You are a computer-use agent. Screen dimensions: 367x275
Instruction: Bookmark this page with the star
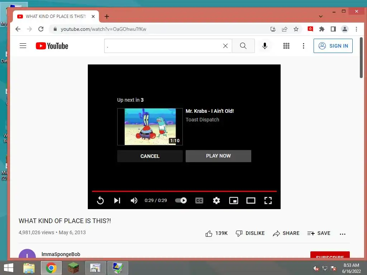296,29
